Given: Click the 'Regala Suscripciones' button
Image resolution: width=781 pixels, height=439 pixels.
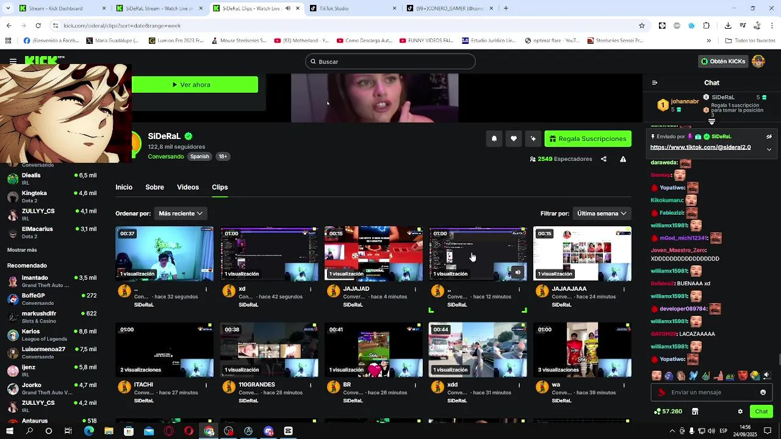Looking at the screenshot, I should (x=588, y=139).
